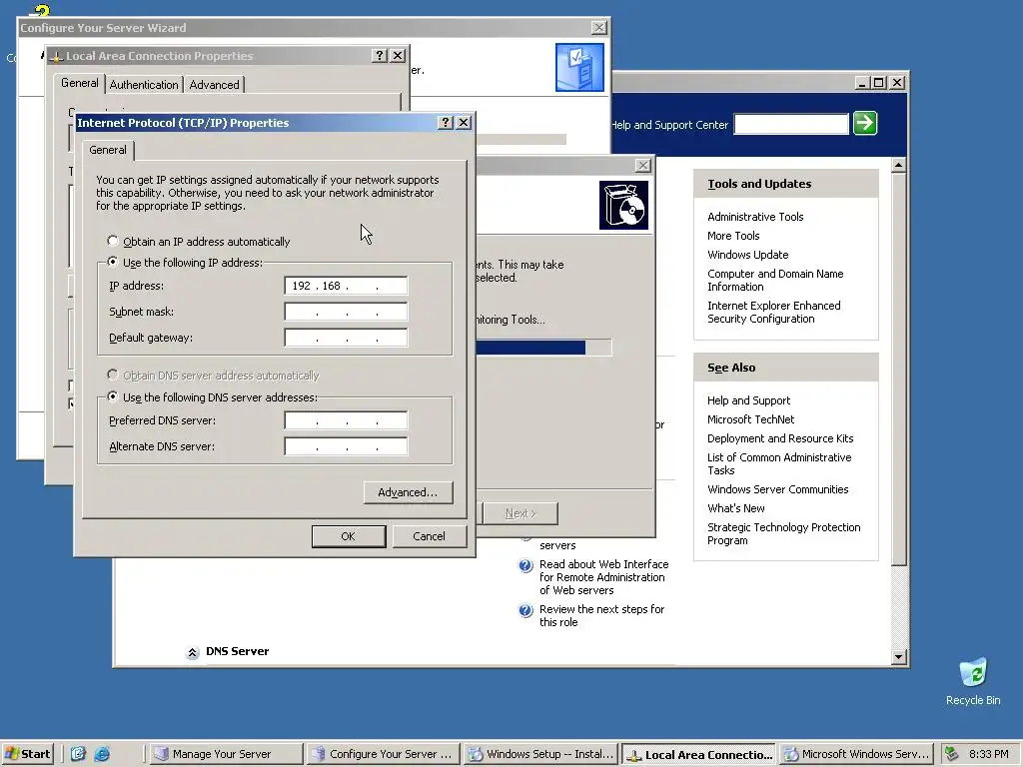Confirm TCP/IP Properties with OK
Screen dimensions: 1023x767
pos(349,536)
